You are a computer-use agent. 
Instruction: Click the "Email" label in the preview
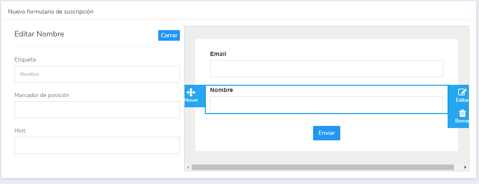(x=218, y=54)
